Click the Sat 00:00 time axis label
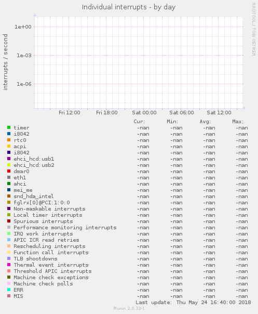Screen dimensions: 258x314 pos(144,113)
